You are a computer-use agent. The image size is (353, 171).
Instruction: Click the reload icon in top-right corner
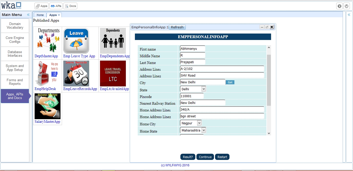click(x=346, y=6)
